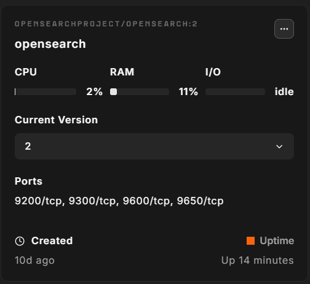This screenshot has width=310, height=284.
Task: Open the three-dot options menu
Action: click(284, 29)
